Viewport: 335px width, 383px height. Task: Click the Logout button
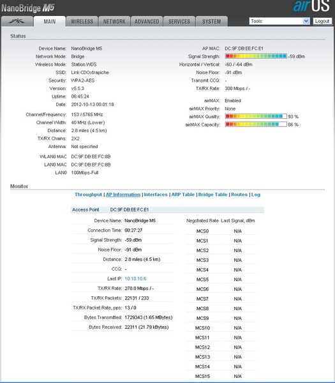(322, 21)
